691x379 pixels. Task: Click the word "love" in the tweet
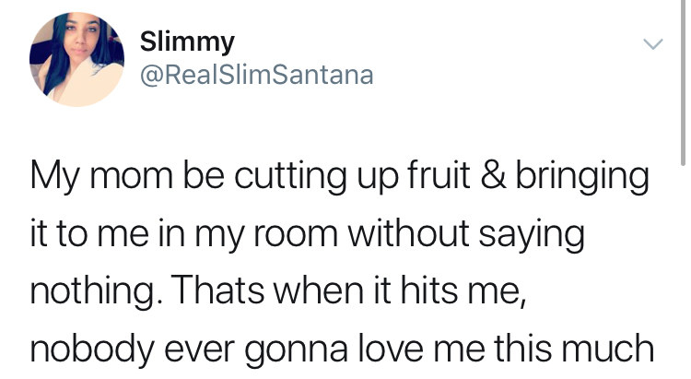pyautogui.click(x=391, y=348)
